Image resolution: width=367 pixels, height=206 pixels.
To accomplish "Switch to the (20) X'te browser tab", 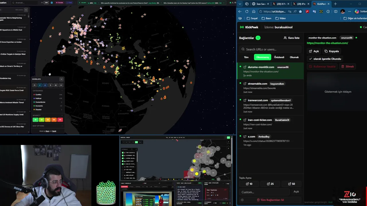I will click(x=301, y=4).
